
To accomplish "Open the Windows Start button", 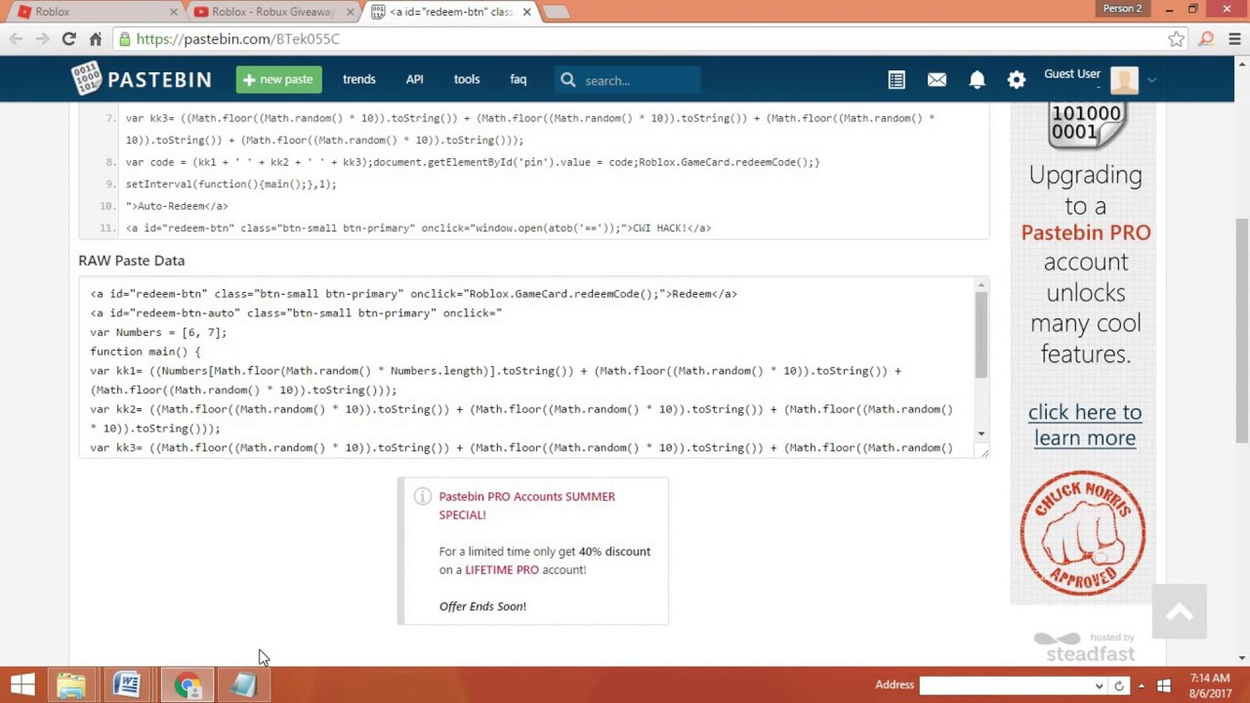I will (x=22, y=684).
